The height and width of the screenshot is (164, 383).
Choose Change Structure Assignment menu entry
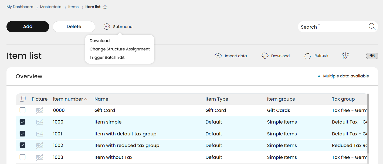tap(120, 49)
